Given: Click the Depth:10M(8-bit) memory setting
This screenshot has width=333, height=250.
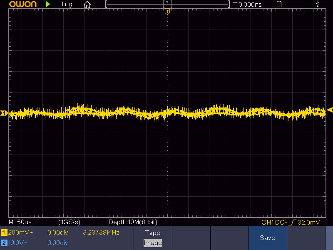Looking at the screenshot, I should [x=132, y=222].
